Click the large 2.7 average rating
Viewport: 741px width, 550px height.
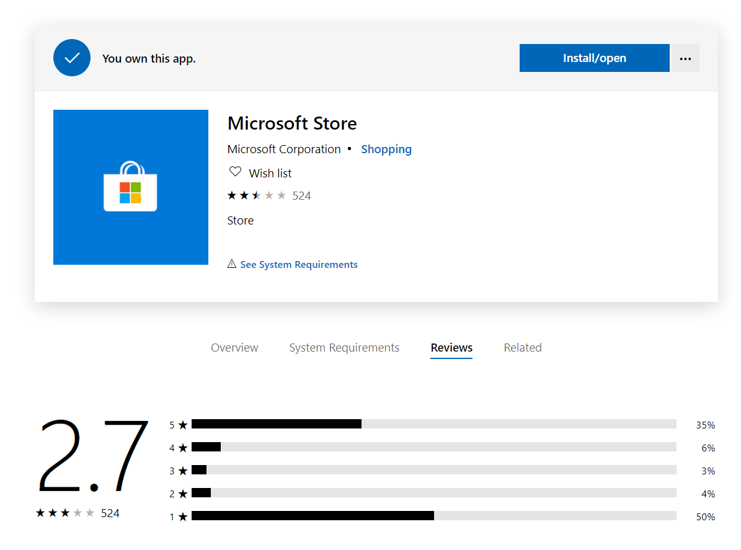click(x=93, y=456)
